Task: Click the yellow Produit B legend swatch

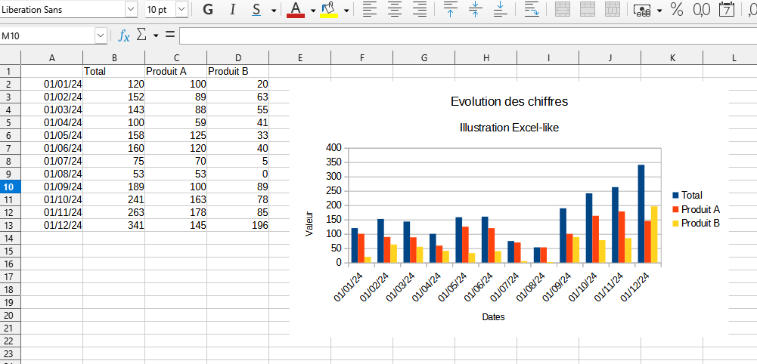Action: (x=675, y=224)
